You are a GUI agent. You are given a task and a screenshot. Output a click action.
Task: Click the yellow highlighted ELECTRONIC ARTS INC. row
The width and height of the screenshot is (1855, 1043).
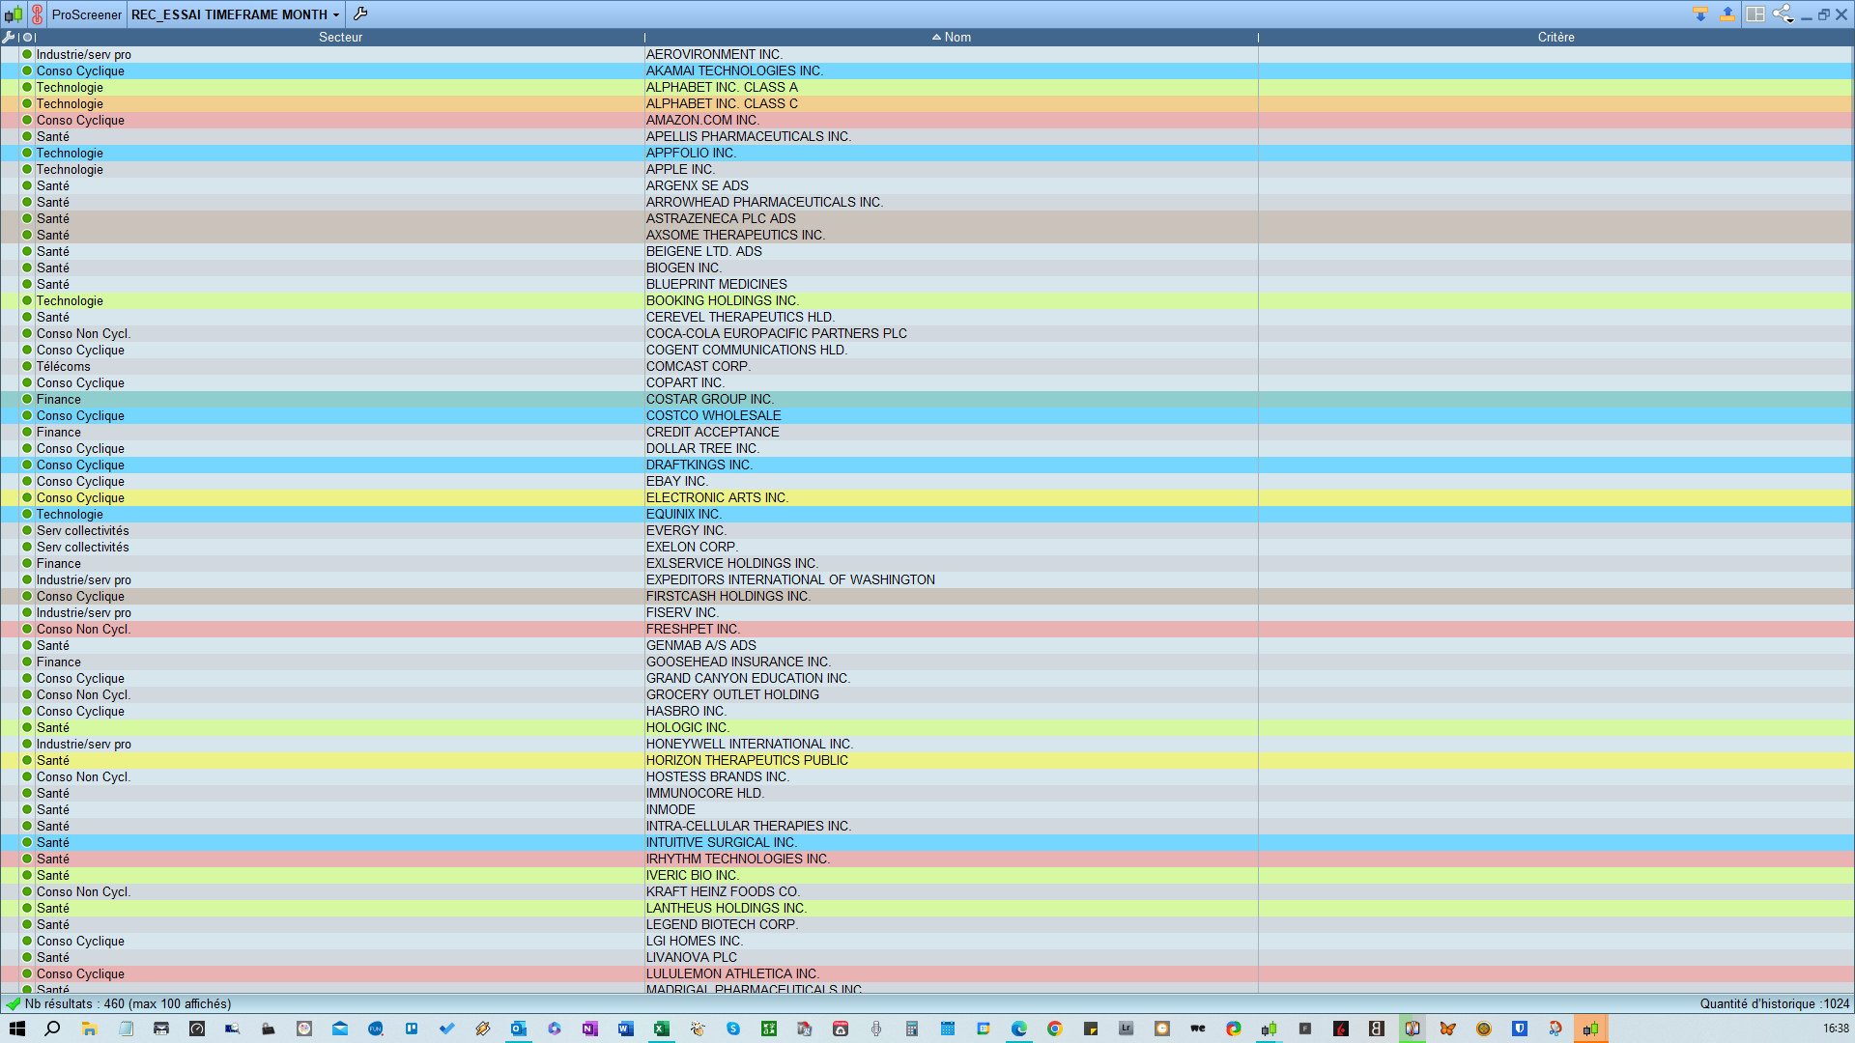717,497
